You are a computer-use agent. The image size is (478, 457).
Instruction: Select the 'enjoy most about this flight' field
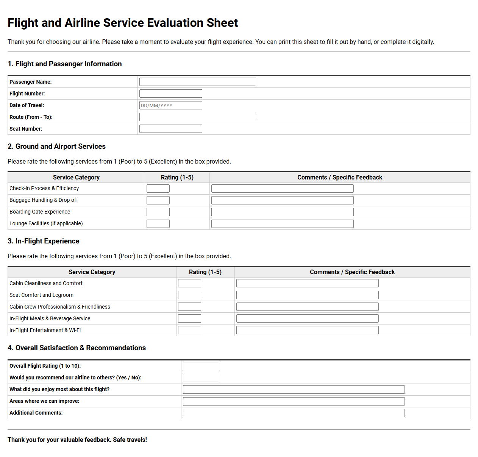294,390
